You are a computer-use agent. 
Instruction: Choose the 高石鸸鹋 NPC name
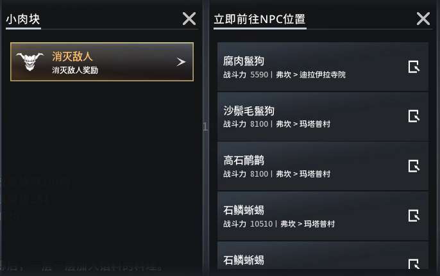coord(244,160)
